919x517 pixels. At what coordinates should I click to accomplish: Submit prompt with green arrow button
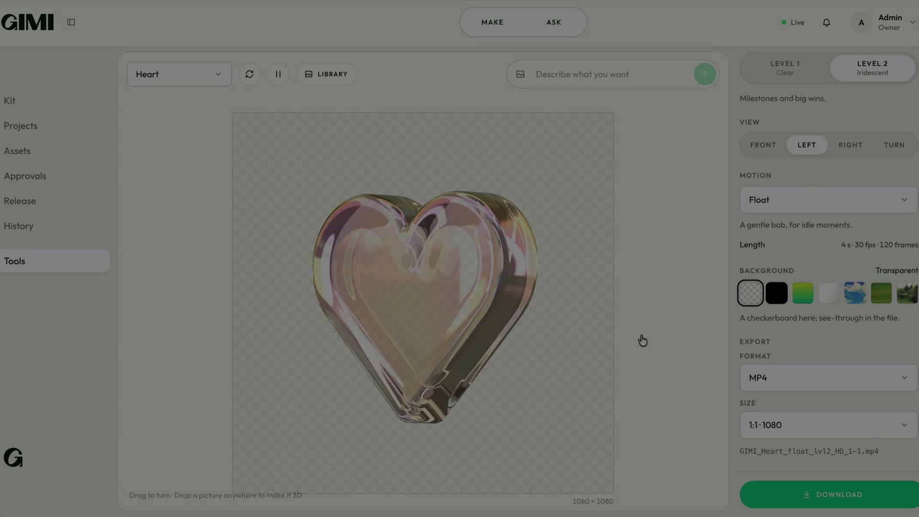[x=705, y=74]
